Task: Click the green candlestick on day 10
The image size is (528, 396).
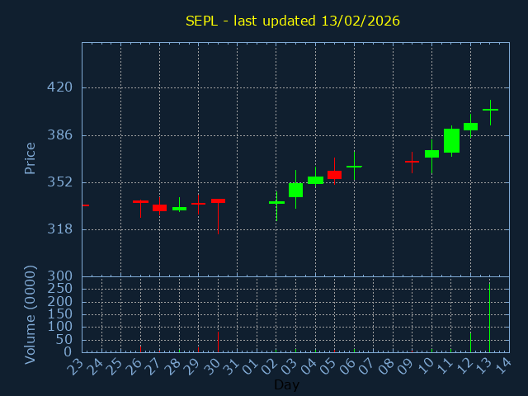Action: (x=431, y=153)
